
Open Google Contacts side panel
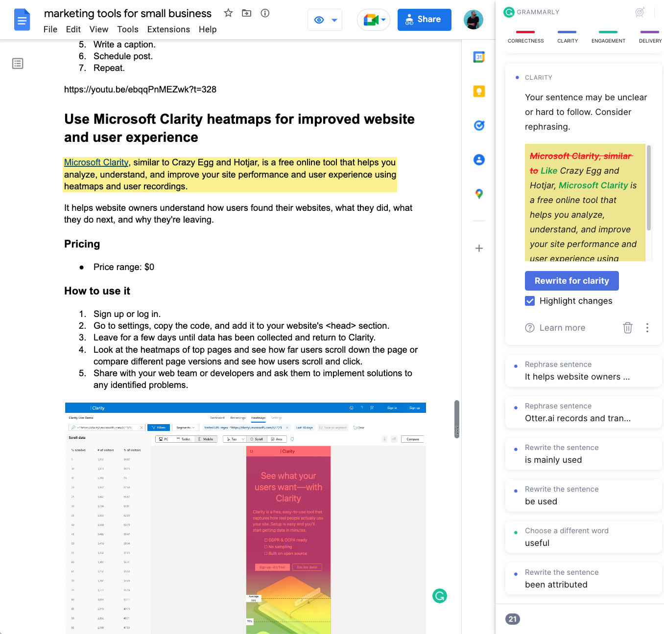[x=478, y=159]
